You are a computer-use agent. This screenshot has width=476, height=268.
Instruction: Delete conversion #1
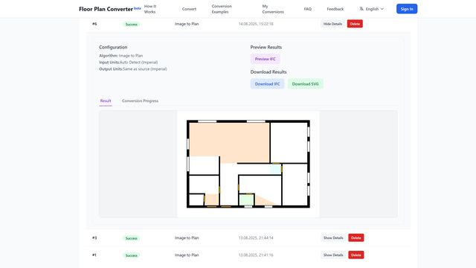[x=356, y=255]
